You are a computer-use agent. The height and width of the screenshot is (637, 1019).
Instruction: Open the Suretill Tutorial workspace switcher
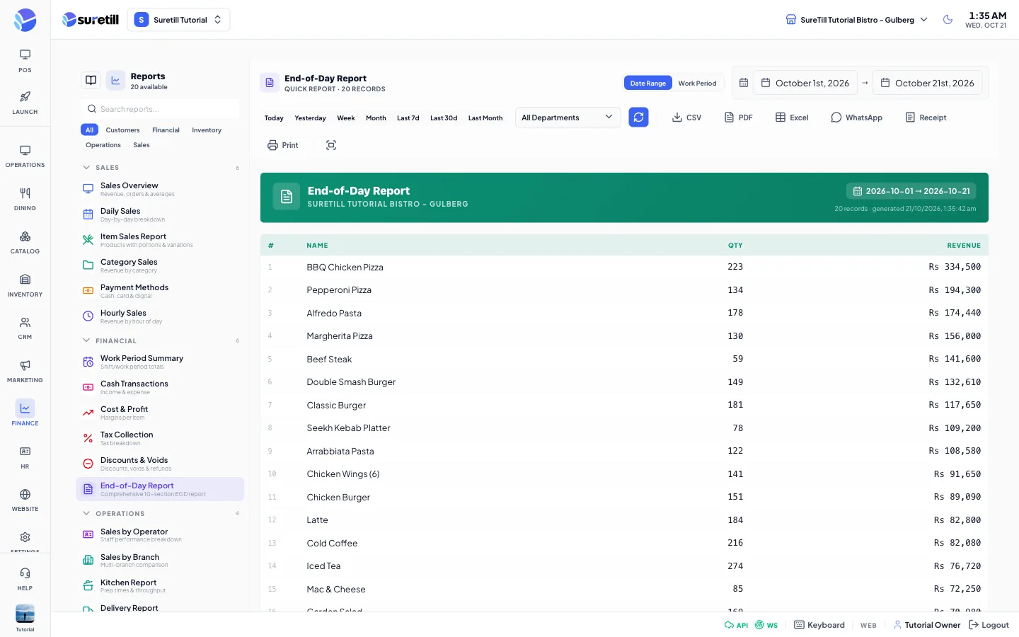click(x=178, y=20)
